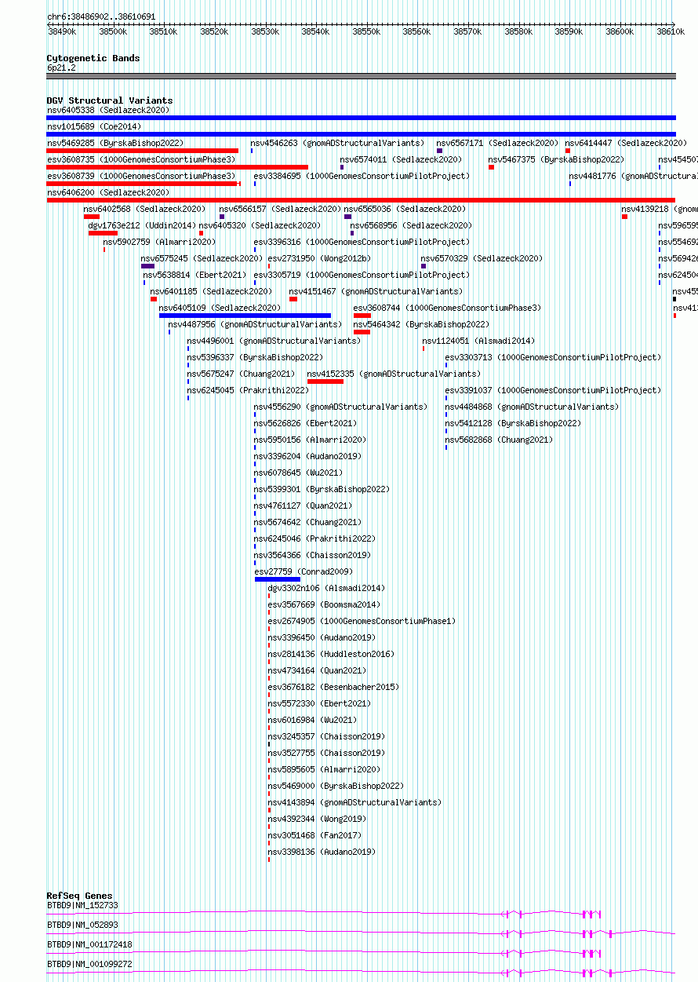Click nsv4556290 (gnomADStructuralVariants) label

pos(340,407)
